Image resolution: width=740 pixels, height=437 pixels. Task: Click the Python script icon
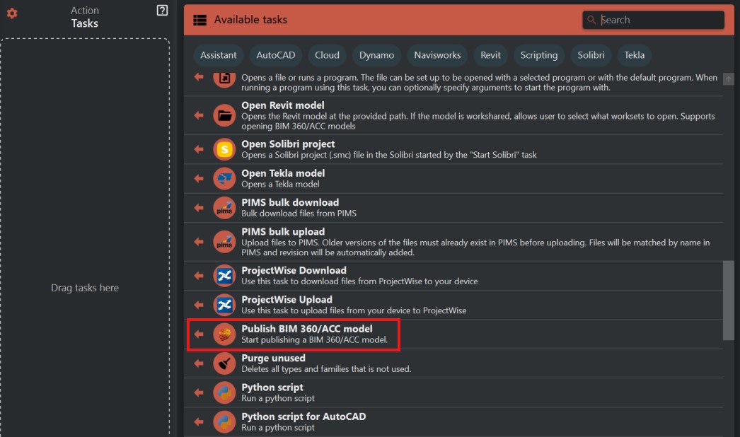pos(224,392)
